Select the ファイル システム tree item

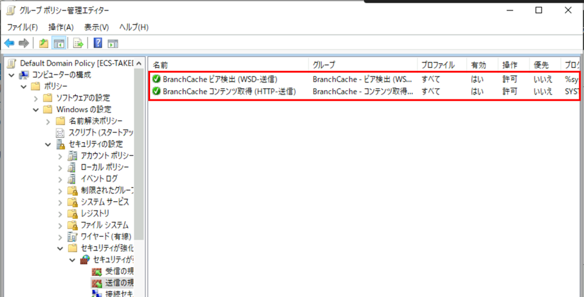coord(105,225)
